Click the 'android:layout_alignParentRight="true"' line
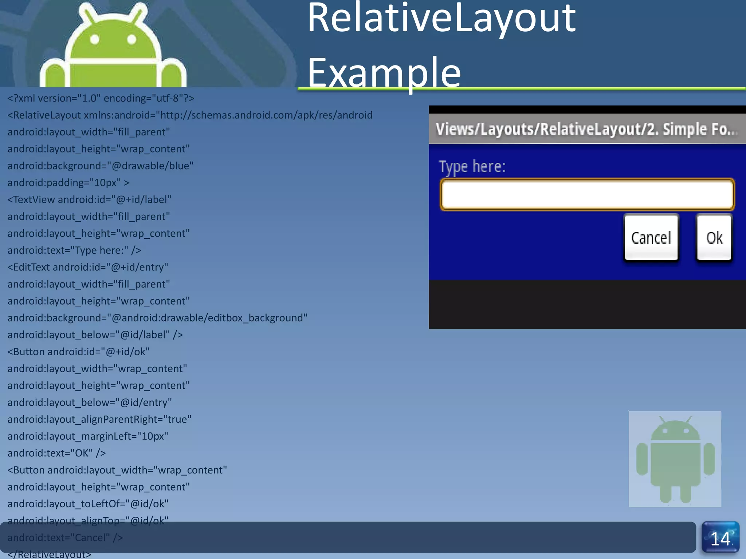Image resolution: width=746 pixels, height=559 pixels. [99, 419]
